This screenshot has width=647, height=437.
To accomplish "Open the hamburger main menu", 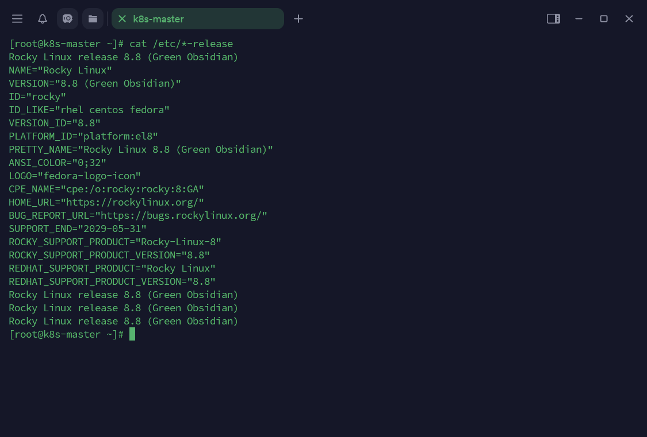I will (x=17, y=19).
